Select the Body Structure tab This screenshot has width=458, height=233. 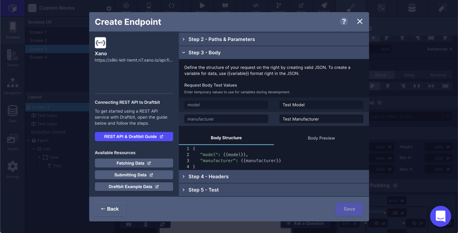pyautogui.click(x=226, y=138)
